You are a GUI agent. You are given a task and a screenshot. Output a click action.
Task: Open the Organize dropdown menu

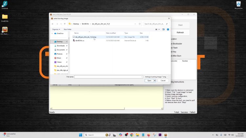(56, 29)
